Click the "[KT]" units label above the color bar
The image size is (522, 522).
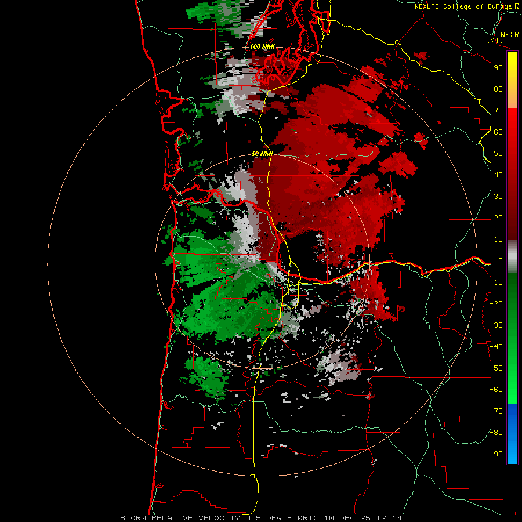tap(495, 40)
